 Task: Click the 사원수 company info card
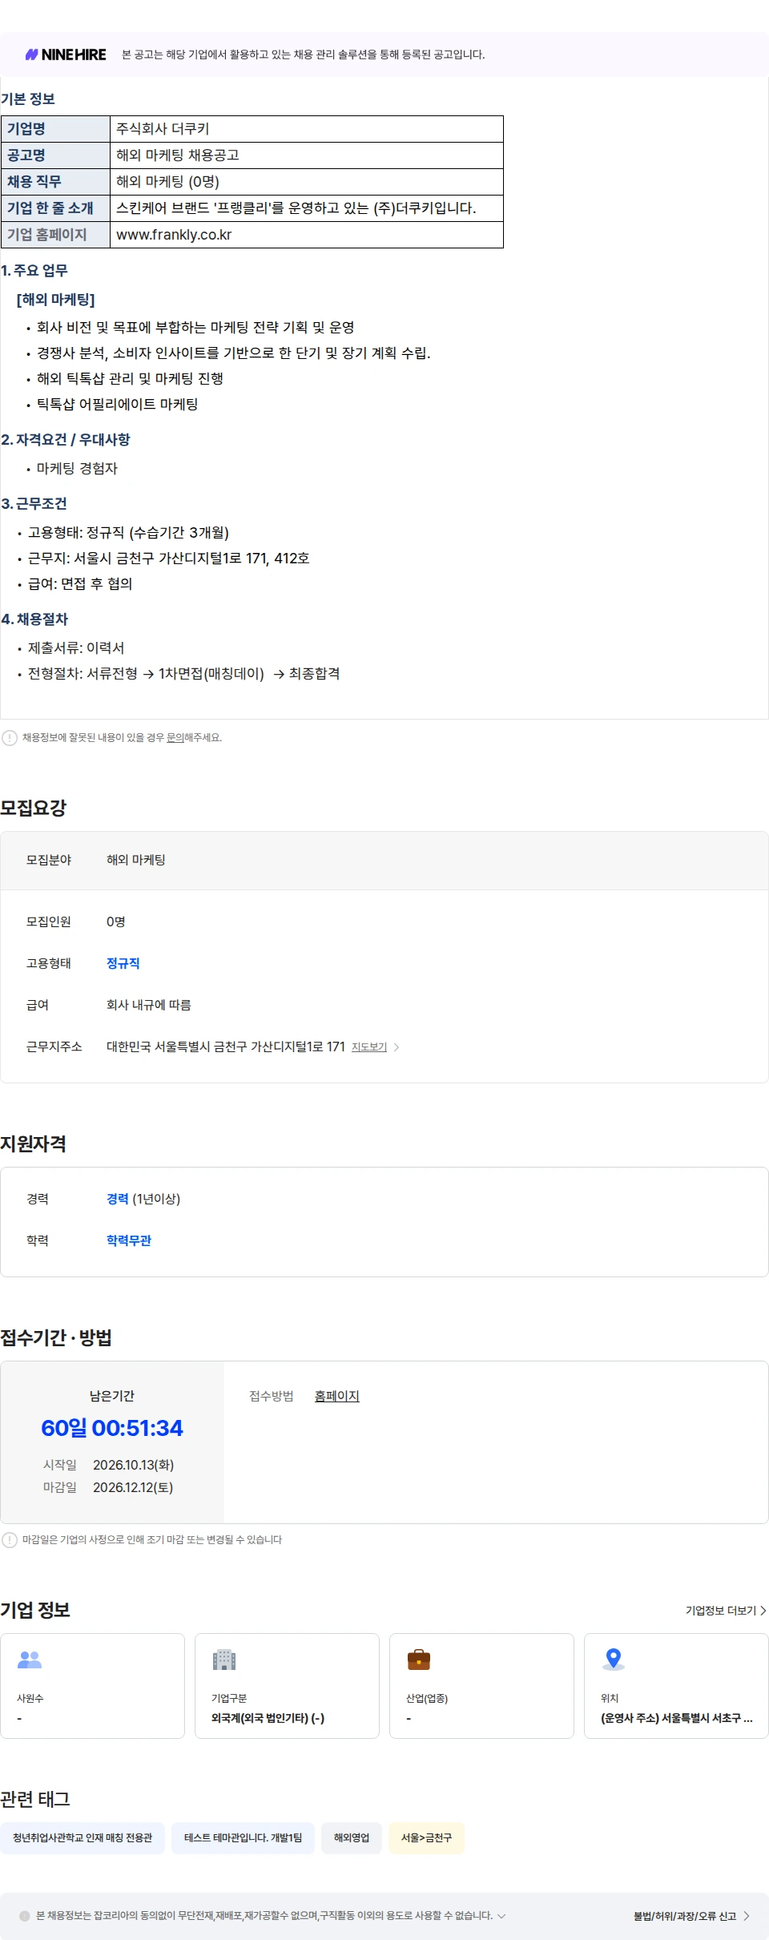(93, 1686)
